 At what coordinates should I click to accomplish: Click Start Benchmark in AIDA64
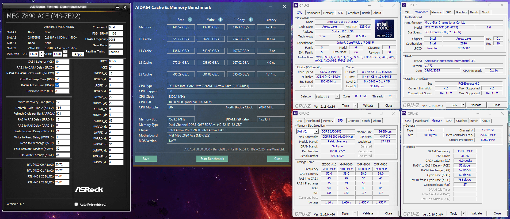pos(212,159)
